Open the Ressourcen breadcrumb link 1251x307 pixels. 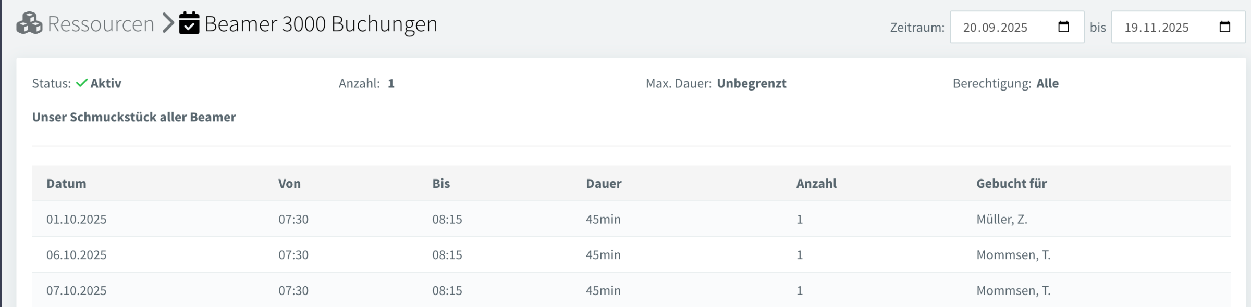pyautogui.click(x=101, y=24)
